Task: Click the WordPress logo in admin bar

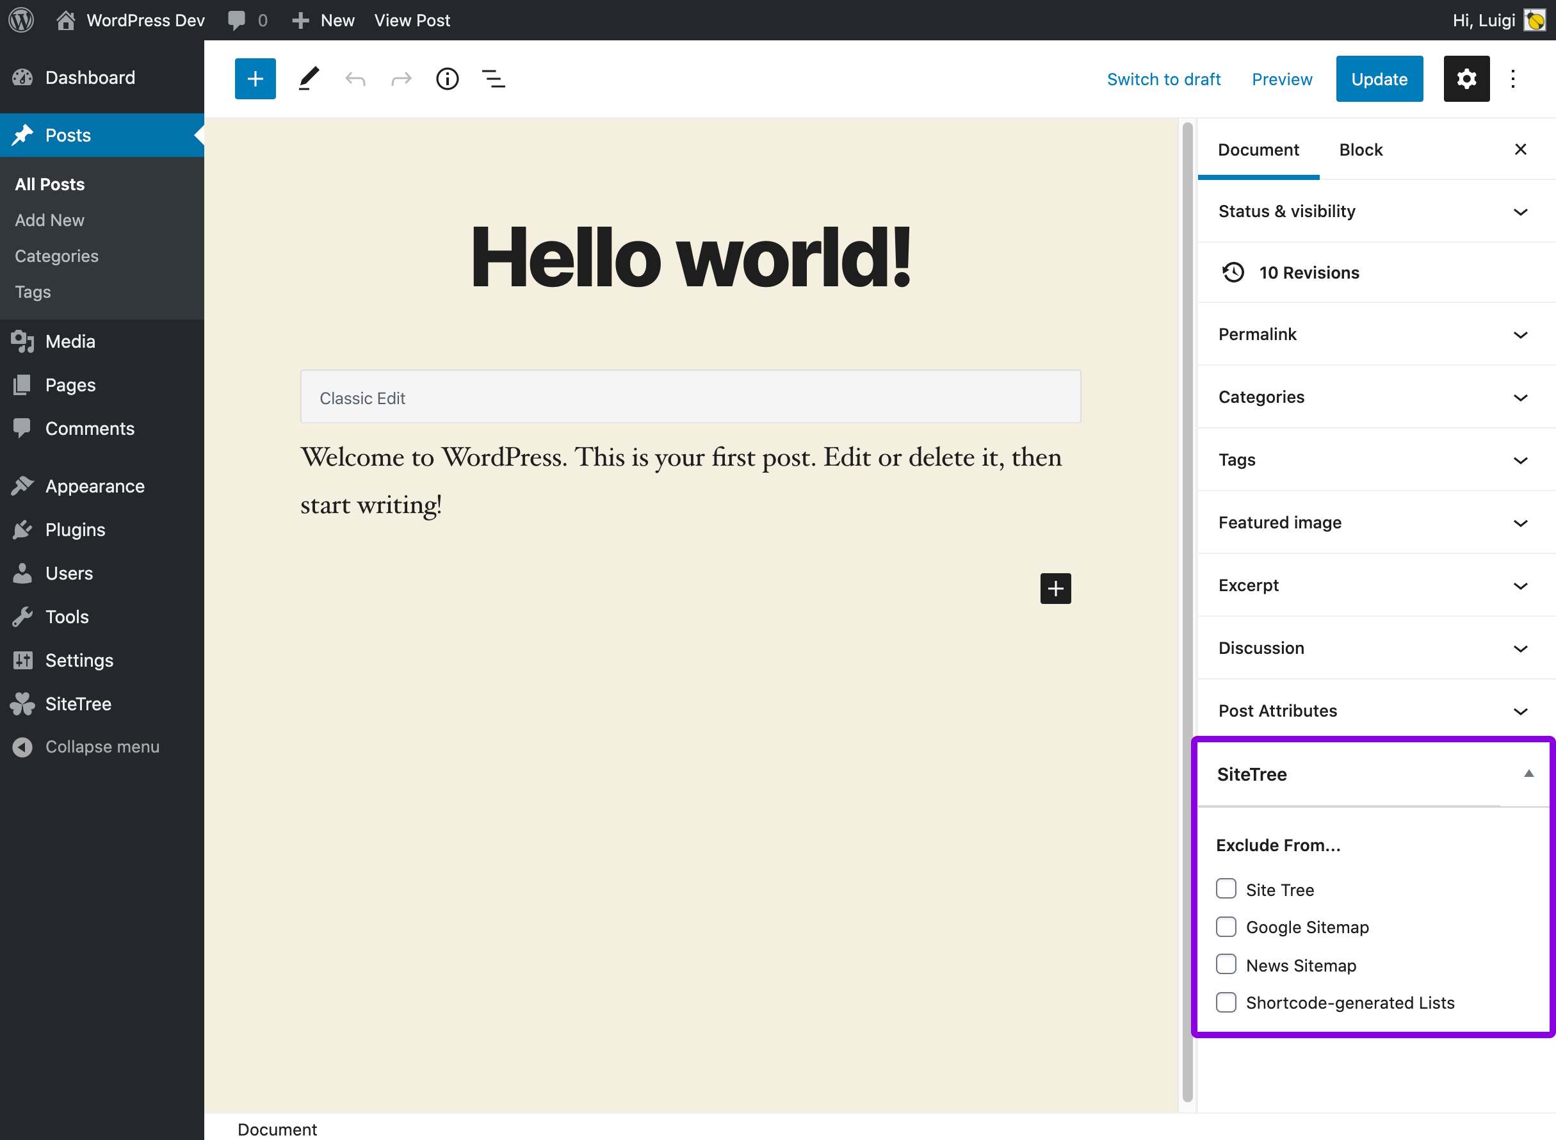Action: pos(21,20)
